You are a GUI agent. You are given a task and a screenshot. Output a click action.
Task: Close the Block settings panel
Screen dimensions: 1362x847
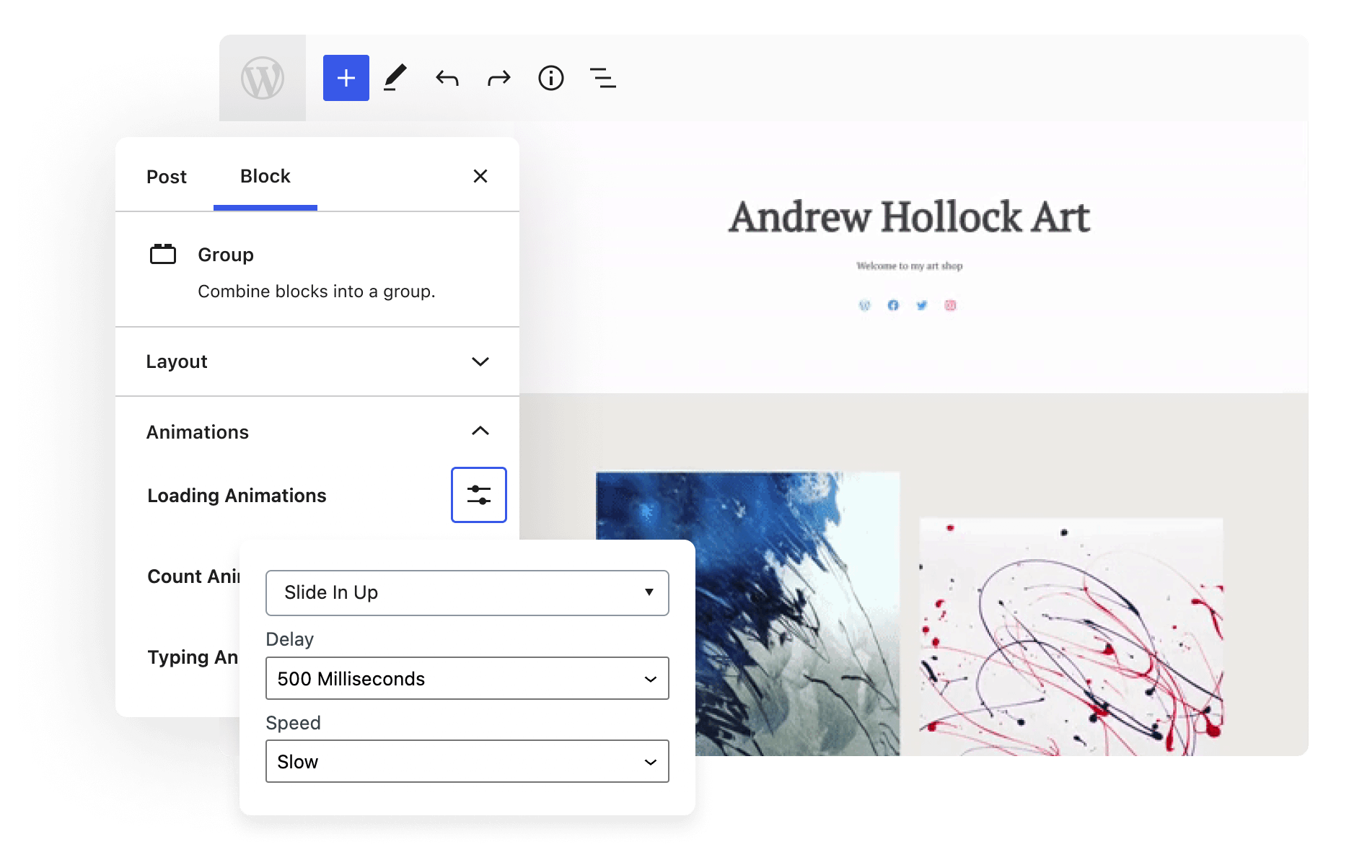[480, 176]
